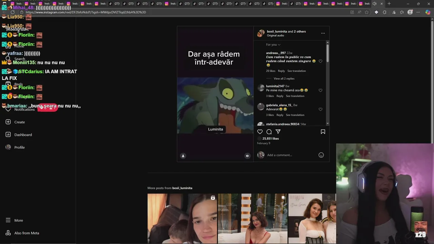Image resolution: width=434 pixels, height=244 pixels.
Task: Click the page vertical scrollbar
Action: [432, 81]
